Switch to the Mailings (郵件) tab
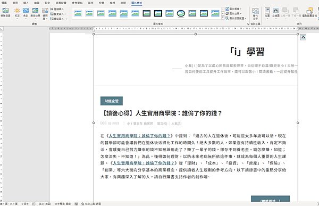 (x=91, y=3)
